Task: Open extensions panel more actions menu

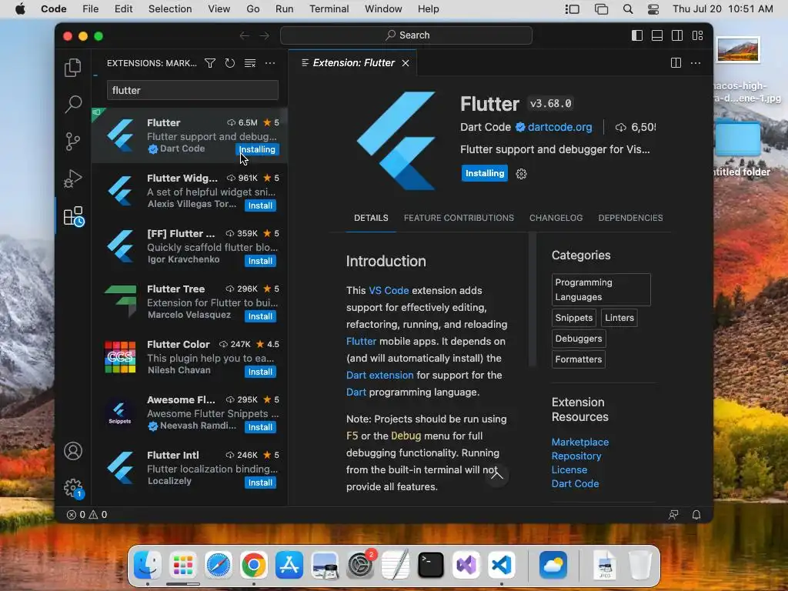Action: [270, 63]
